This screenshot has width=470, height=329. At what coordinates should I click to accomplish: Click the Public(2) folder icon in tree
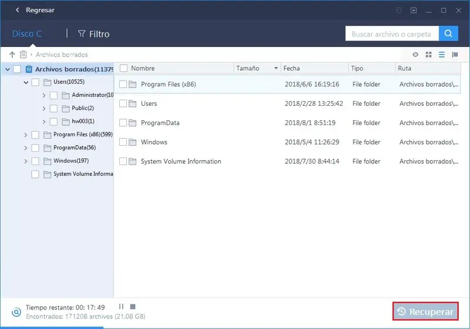click(x=66, y=109)
